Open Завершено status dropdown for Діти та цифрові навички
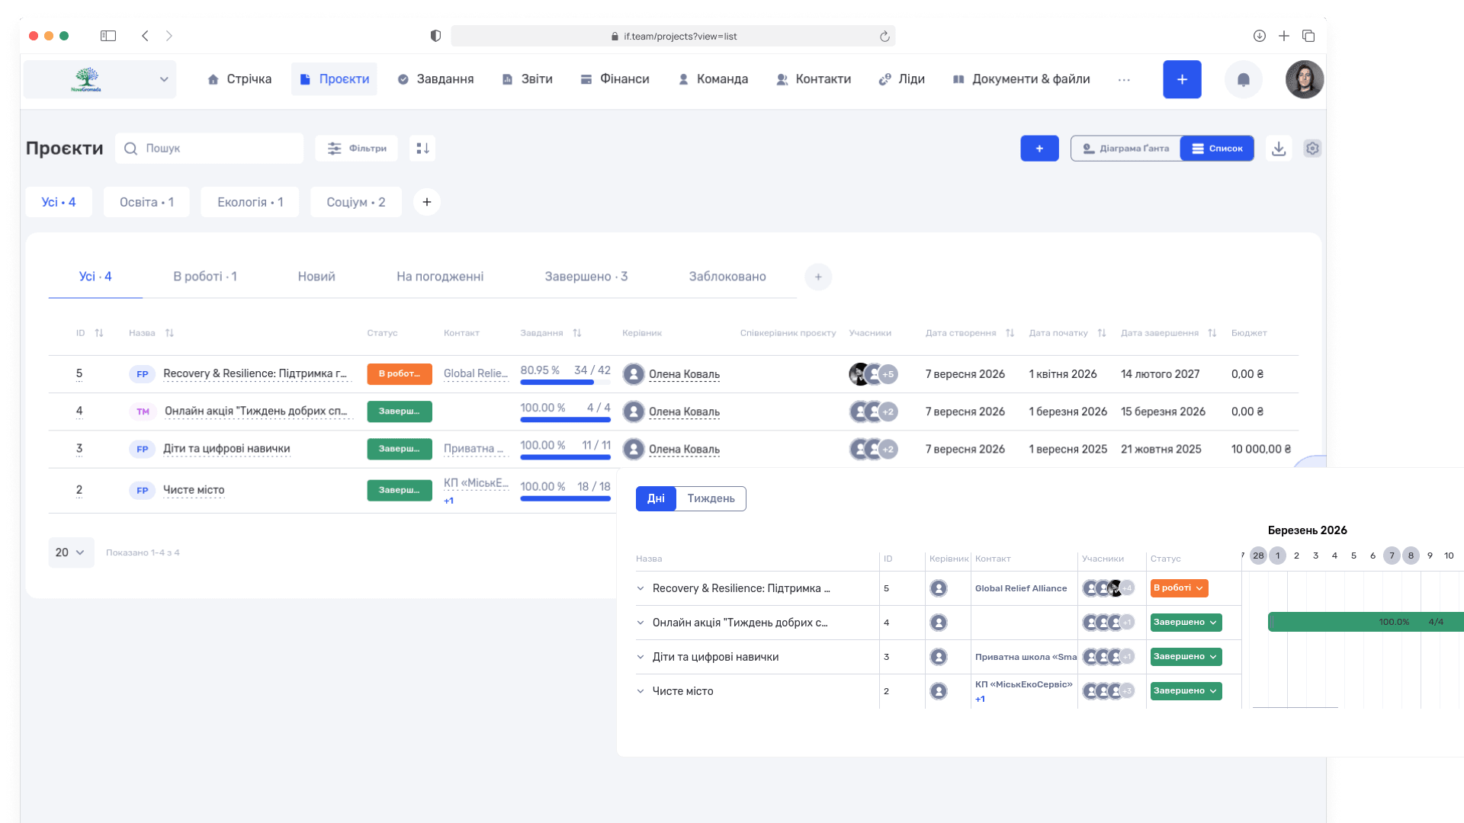The height and width of the screenshot is (823, 1464). (x=1186, y=657)
